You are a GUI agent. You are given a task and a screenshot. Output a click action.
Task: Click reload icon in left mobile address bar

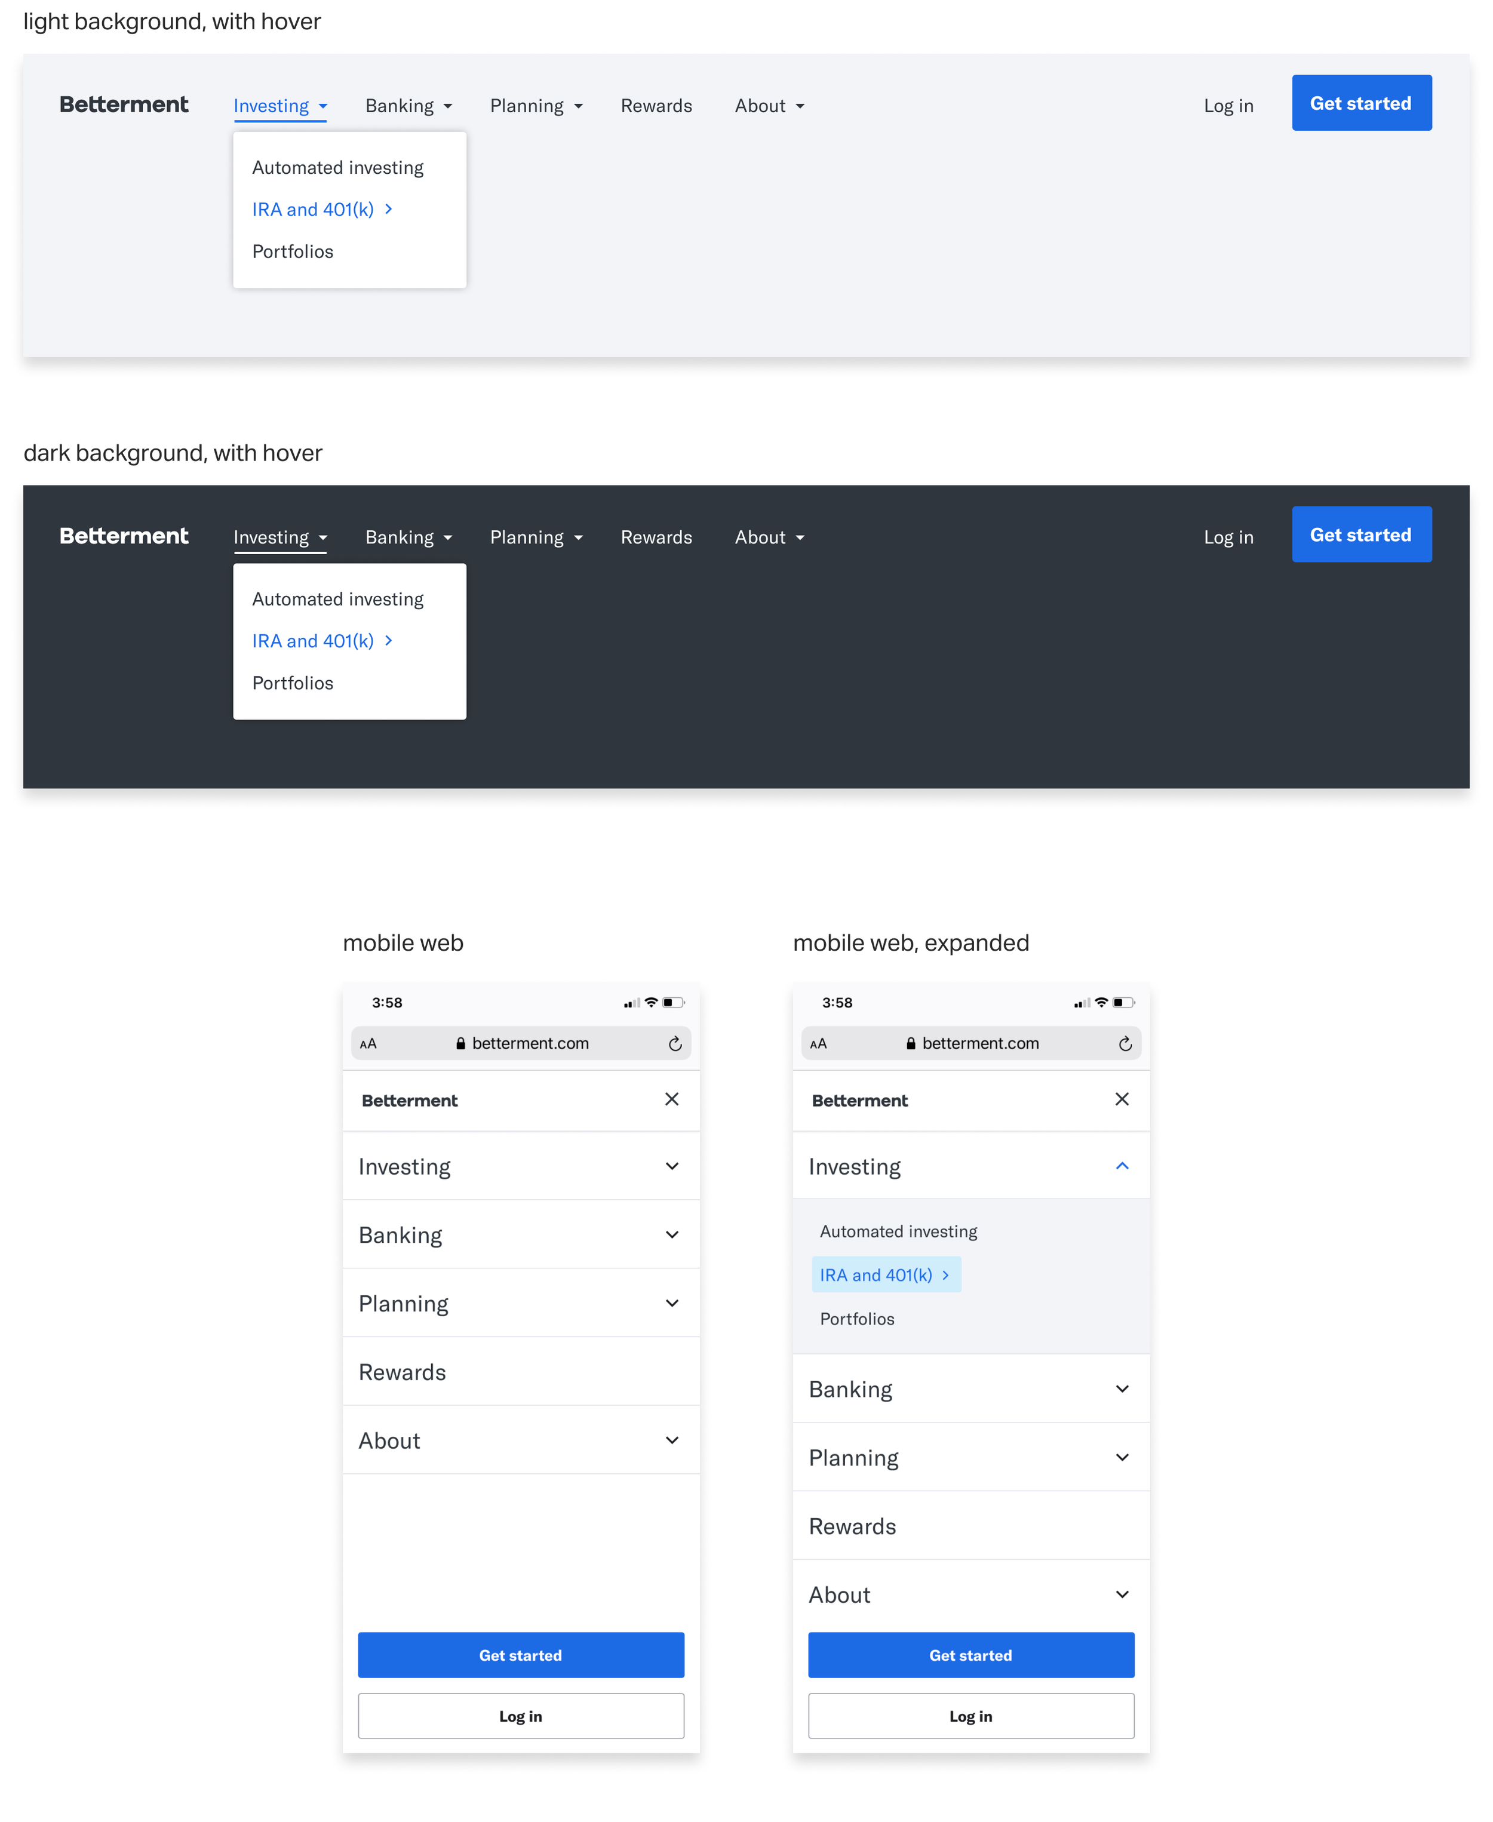tap(675, 1044)
